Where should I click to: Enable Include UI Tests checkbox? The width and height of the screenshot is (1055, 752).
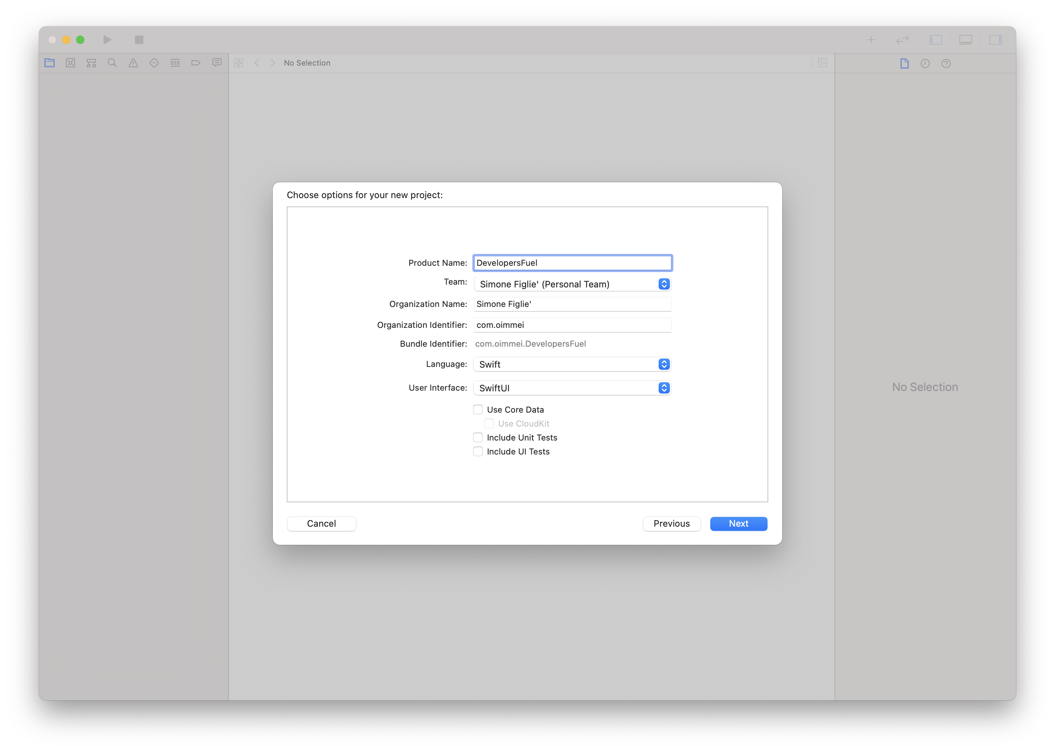click(x=478, y=451)
